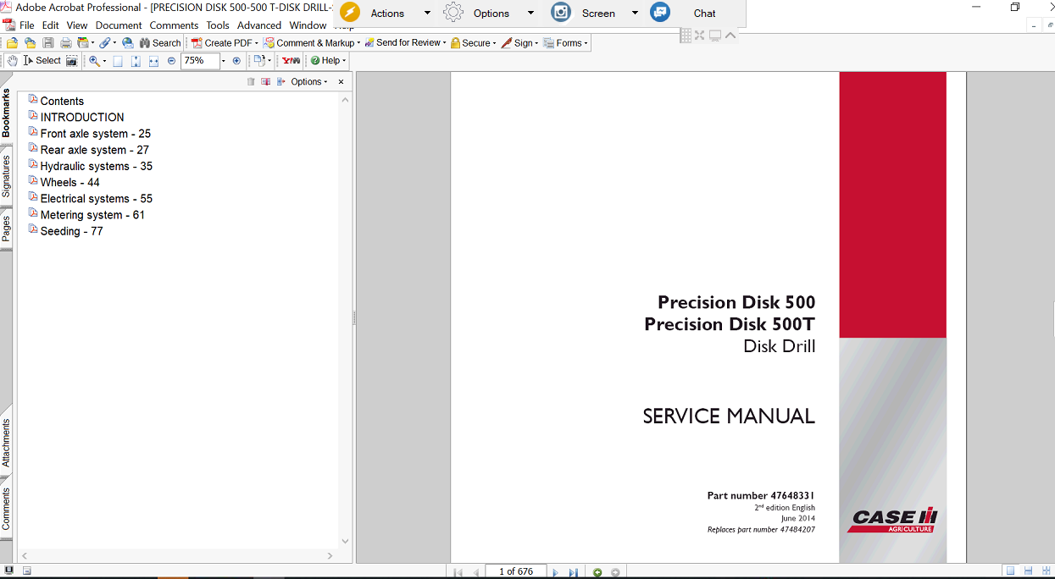Click the Search button
Image resolution: width=1055 pixels, height=579 pixels.
[x=160, y=43]
